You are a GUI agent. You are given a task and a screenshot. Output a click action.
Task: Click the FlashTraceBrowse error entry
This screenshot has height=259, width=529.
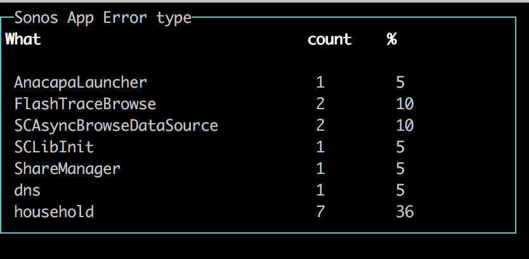pyautogui.click(x=85, y=104)
